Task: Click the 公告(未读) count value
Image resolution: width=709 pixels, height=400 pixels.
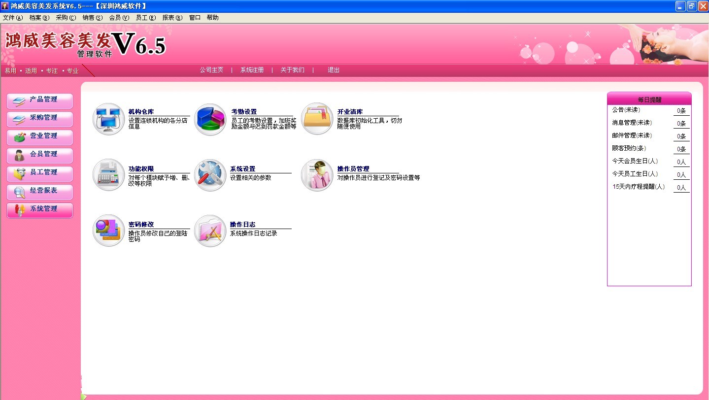Action: point(681,111)
